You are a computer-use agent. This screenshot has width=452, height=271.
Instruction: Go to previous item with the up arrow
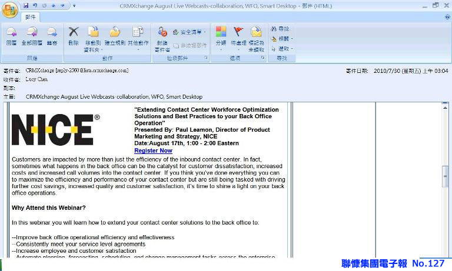tap(54, 5)
